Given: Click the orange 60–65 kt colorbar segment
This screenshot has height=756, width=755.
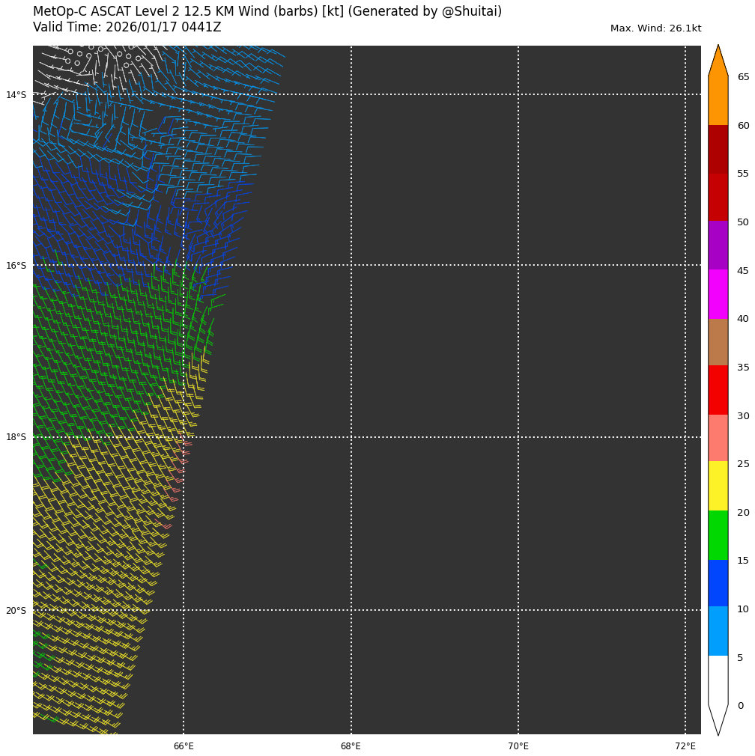Looking at the screenshot, I should click(x=718, y=100).
